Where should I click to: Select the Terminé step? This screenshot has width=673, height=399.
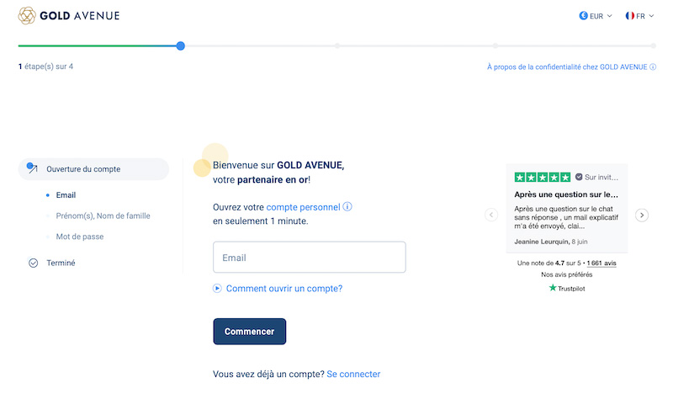(61, 263)
